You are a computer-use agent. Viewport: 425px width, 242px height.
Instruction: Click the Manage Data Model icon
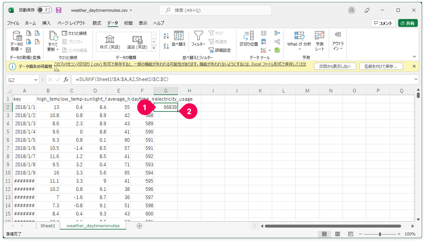277,50
